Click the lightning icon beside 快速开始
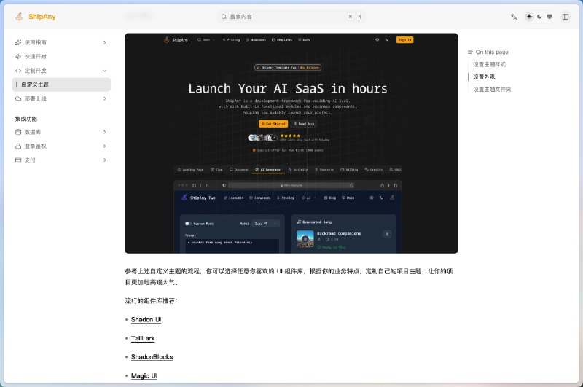The width and height of the screenshot is (583, 387). point(18,56)
